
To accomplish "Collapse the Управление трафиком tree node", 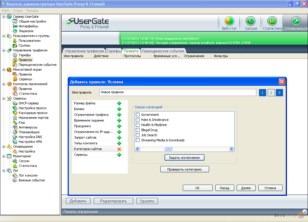I will click(x=4, y=50).
